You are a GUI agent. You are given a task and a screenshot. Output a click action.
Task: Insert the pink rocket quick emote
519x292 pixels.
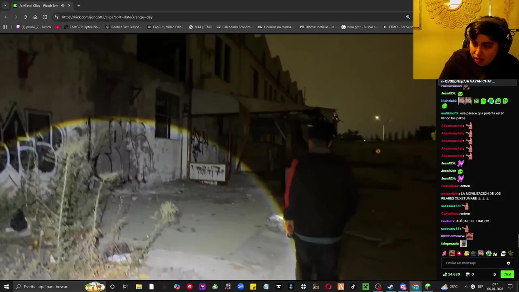[444, 253]
